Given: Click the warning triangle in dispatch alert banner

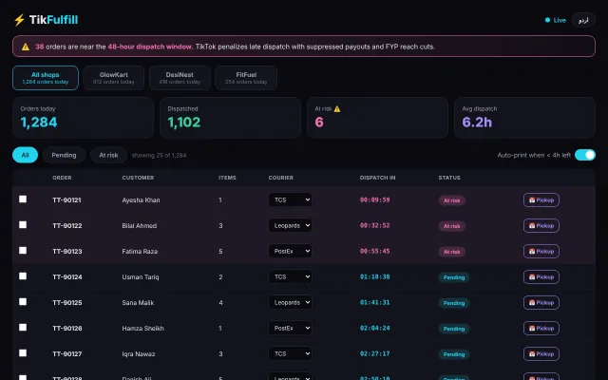Looking at the screenshot, I should 26,47.
